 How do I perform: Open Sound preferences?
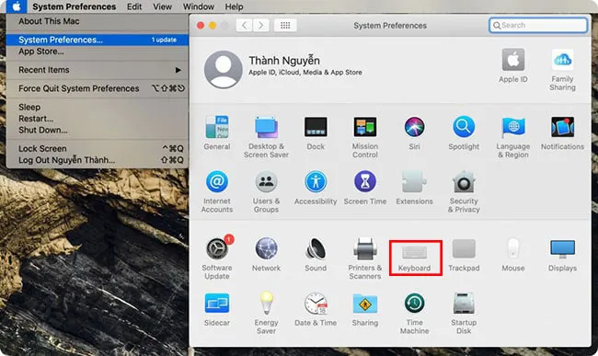[x=316, y=254]
